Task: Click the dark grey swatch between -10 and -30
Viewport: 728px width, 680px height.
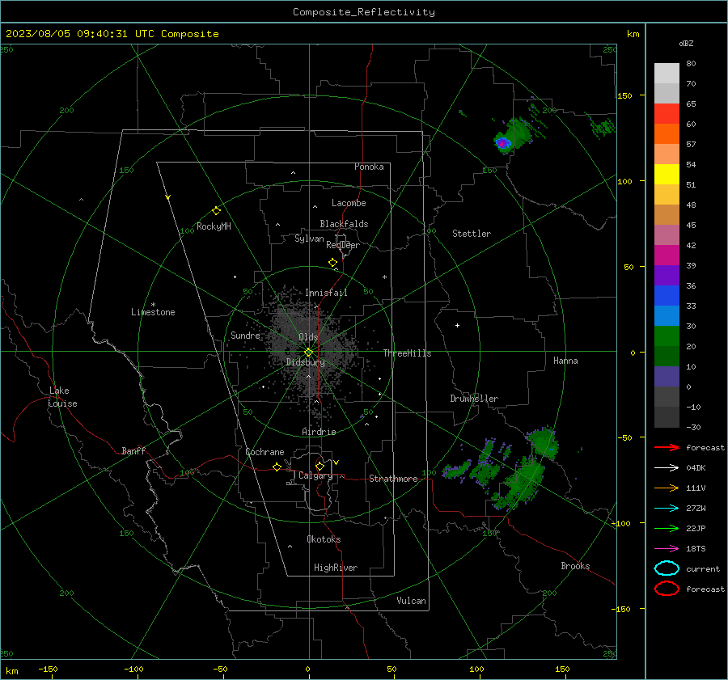Action: click(667, 416)
